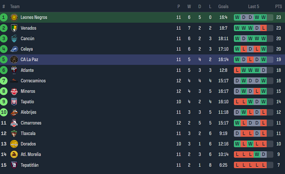The image size is (285, 174).
Task: Click position number 1 green badge
Action: 4,17
